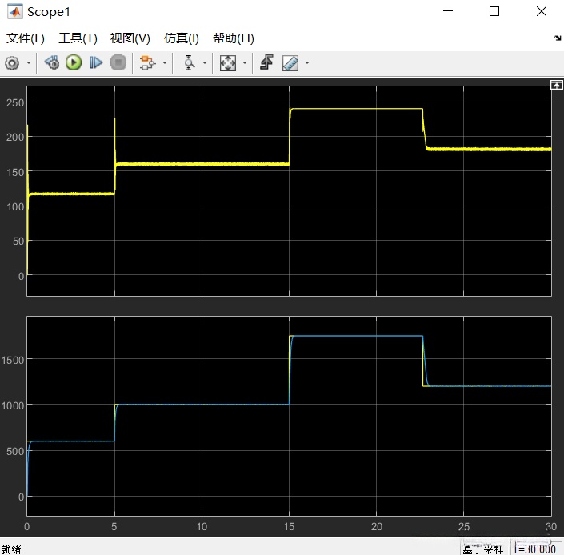The image size is (564, 555).
Task: Select the Zoom tool icon
Action: [189, 63]
